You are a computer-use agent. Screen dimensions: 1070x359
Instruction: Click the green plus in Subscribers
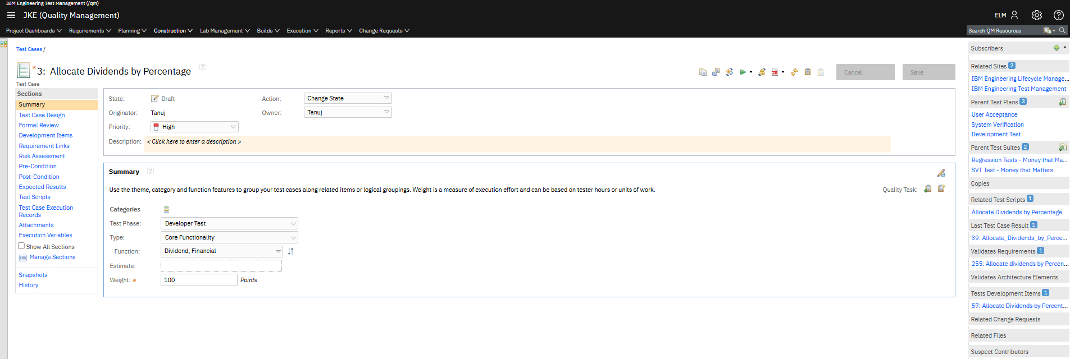click(1056, 48)
